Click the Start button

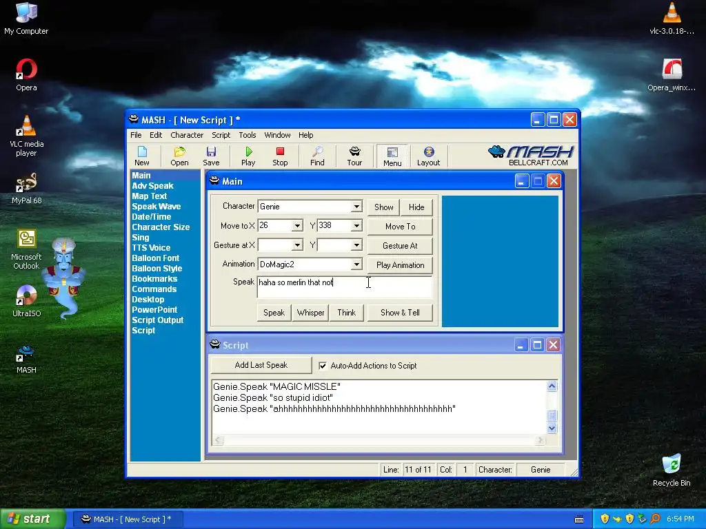pyautogui.click(x=33, y=519)
